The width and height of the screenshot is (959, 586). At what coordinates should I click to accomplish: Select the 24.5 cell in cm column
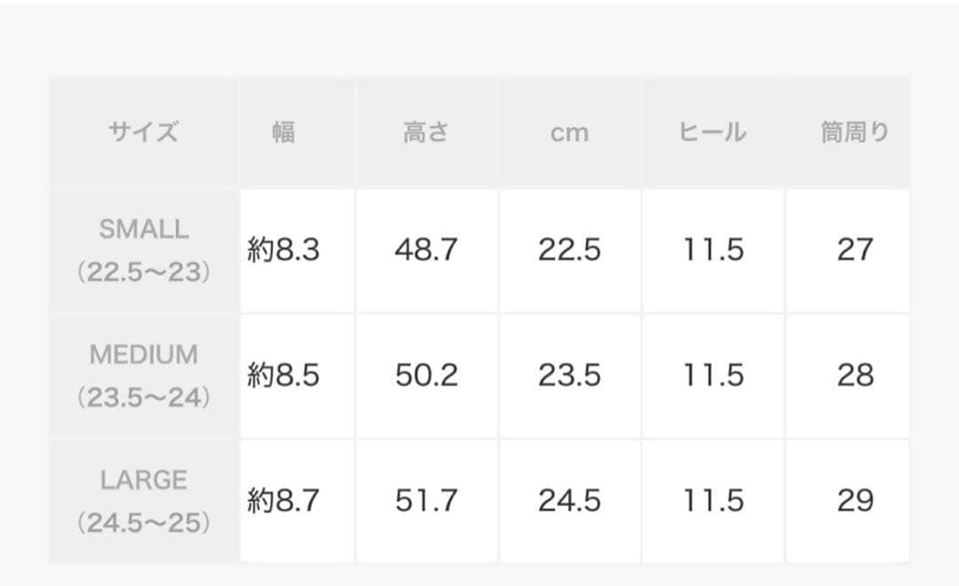569,502
